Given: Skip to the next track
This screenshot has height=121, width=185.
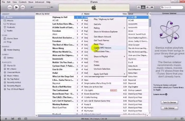Looking at the screenshot, I should coord(23,7).
